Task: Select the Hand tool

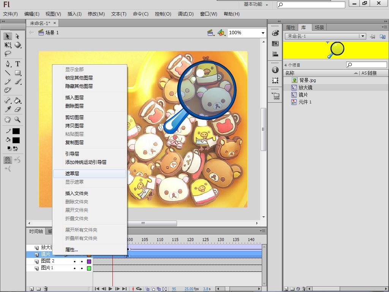Action: point(8,119)
